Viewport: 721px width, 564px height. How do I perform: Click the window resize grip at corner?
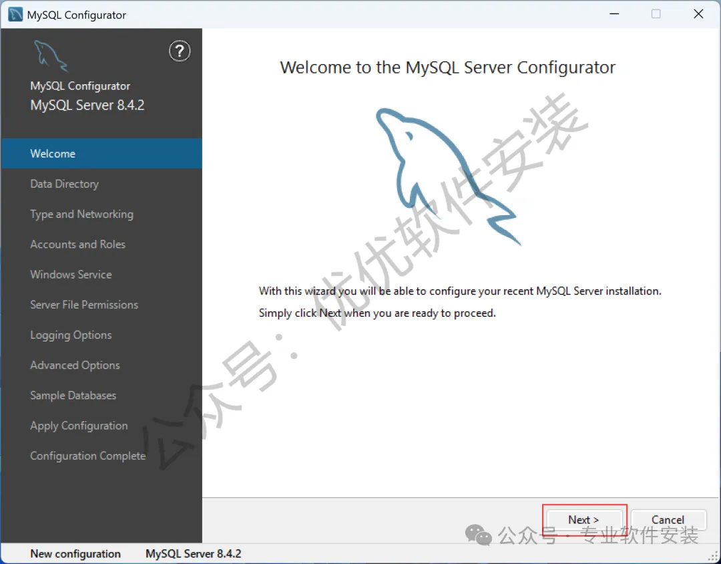[713, 557]
